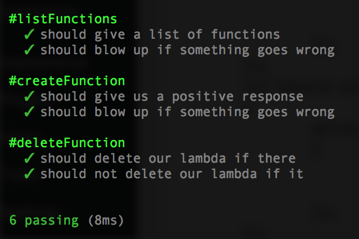This screenshot has width=359, height=239.
Task: Click the 'should not delete our lambda if it' text
Action: pyautogui.click(x=172, y=174)
